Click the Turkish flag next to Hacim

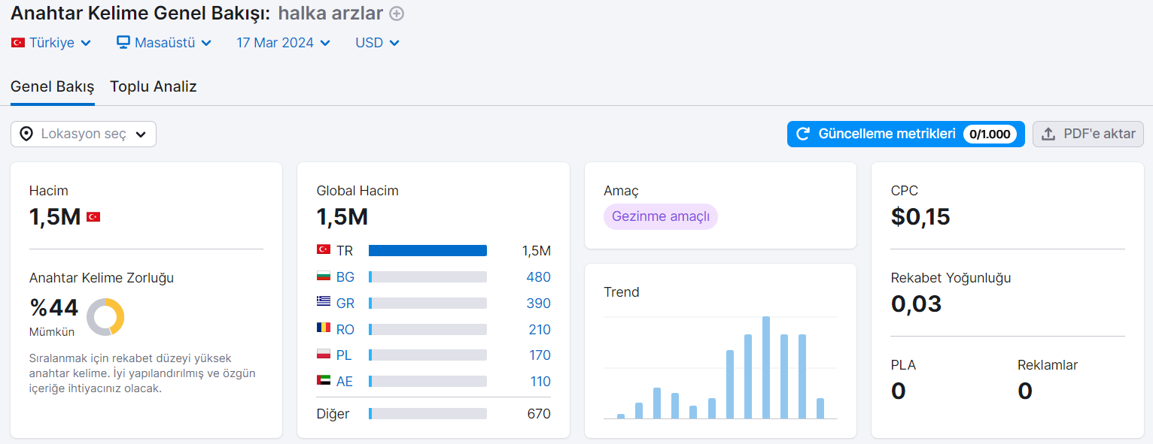click(x=93, y=217)
